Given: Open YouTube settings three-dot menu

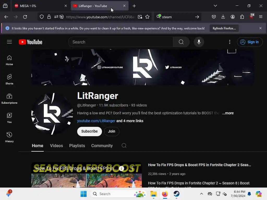Looking at the screenshot, I should [230, 42].
